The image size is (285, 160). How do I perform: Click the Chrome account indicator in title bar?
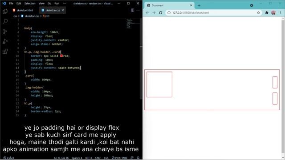(x=252, y=5)
